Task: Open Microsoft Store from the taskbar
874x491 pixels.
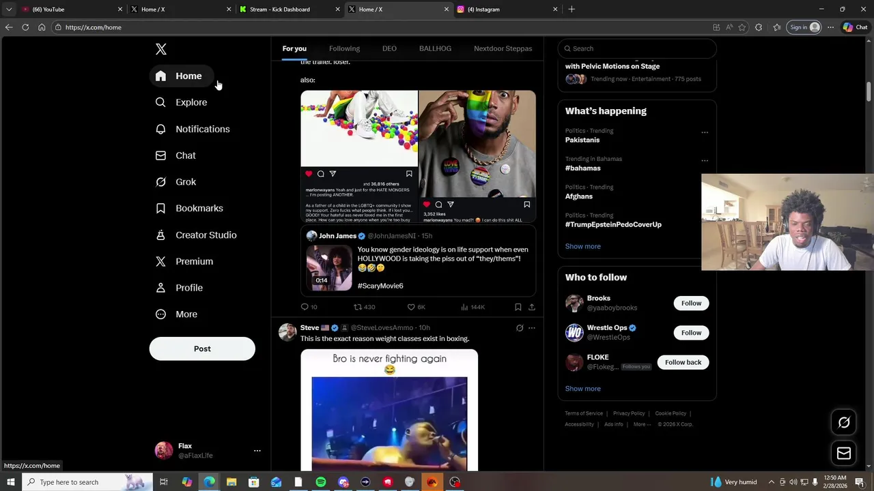Action: pyautogui.click(x=253, y=482)
